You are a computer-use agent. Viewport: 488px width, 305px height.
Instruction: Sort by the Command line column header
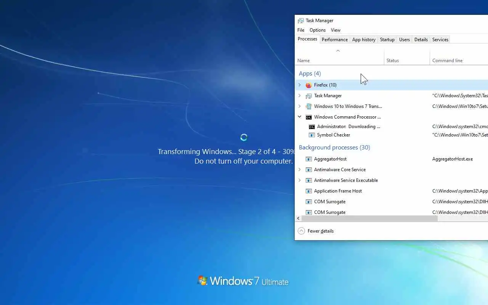[x=459, y=56]
